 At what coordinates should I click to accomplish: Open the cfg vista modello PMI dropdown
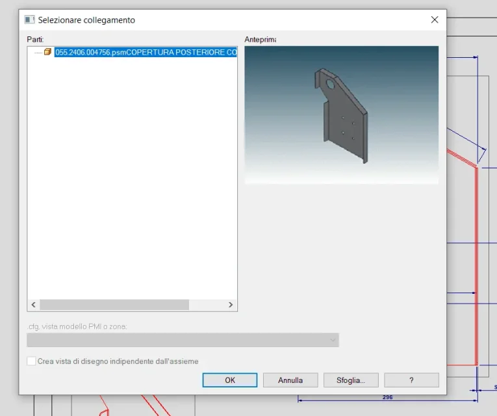click(x=182, y=340)
